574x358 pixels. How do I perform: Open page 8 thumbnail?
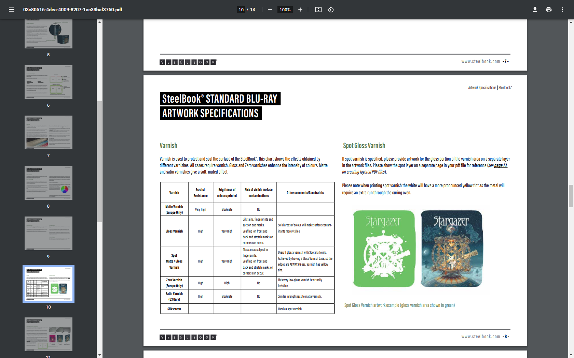pos(49,183)
